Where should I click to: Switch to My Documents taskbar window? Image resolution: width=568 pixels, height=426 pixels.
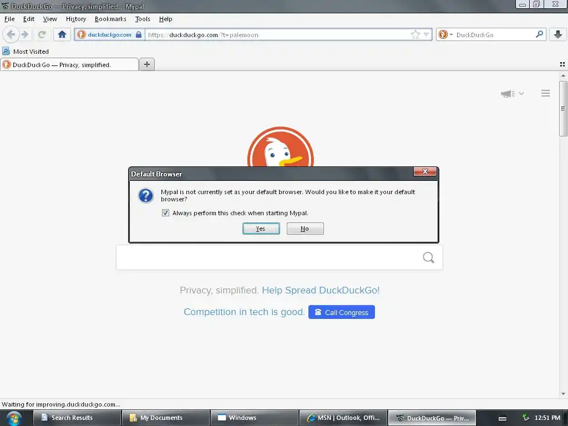(166, 418)
